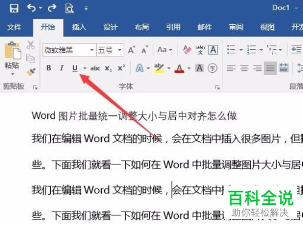Toggle italic formatting
This screenshot has height=225, width=303.
tap(62, 68)
